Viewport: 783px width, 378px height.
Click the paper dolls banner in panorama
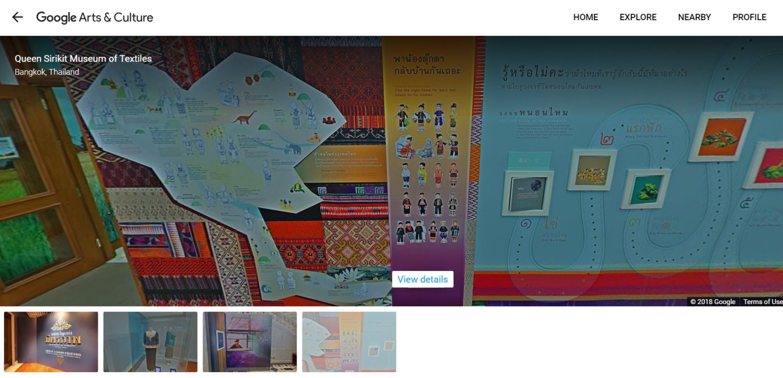[428, 162]
